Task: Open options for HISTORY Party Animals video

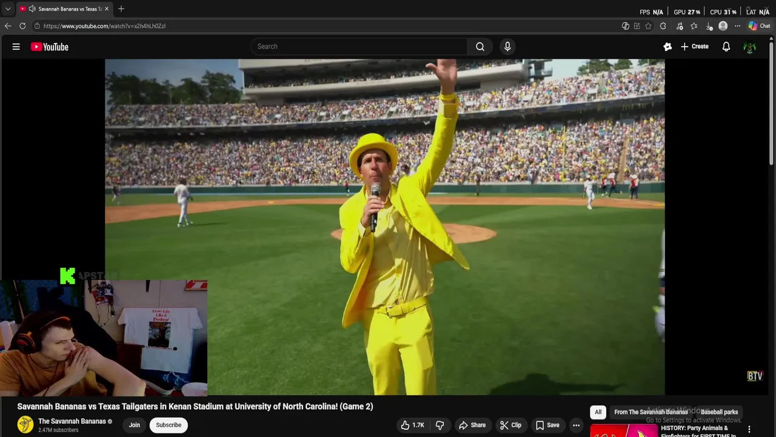Action: tap(749, 430)
